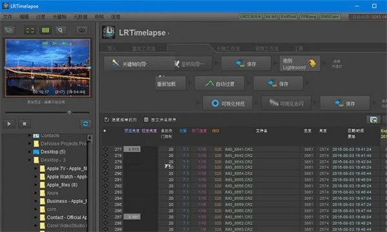This screenshot has height=232, width=387.
Task: Click the ISO column header
Action: click(x=215, y=131)
